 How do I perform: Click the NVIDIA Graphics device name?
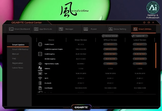click(x=50, y=59)
